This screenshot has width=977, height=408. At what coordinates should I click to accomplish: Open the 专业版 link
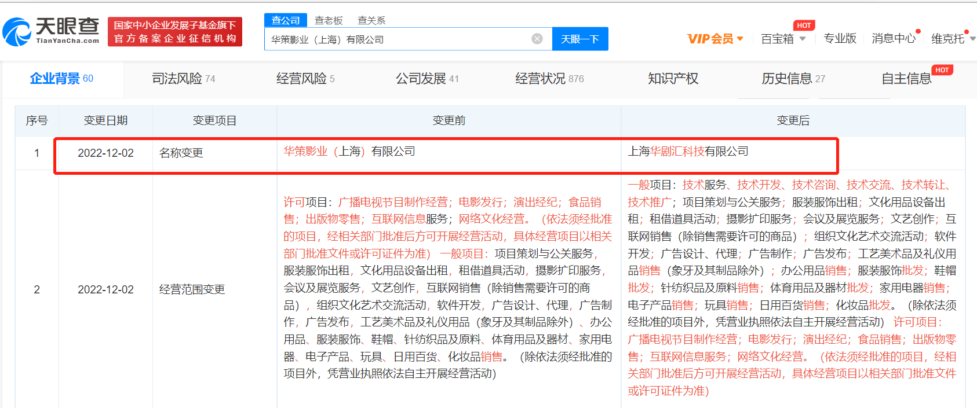tap(840, 39)
